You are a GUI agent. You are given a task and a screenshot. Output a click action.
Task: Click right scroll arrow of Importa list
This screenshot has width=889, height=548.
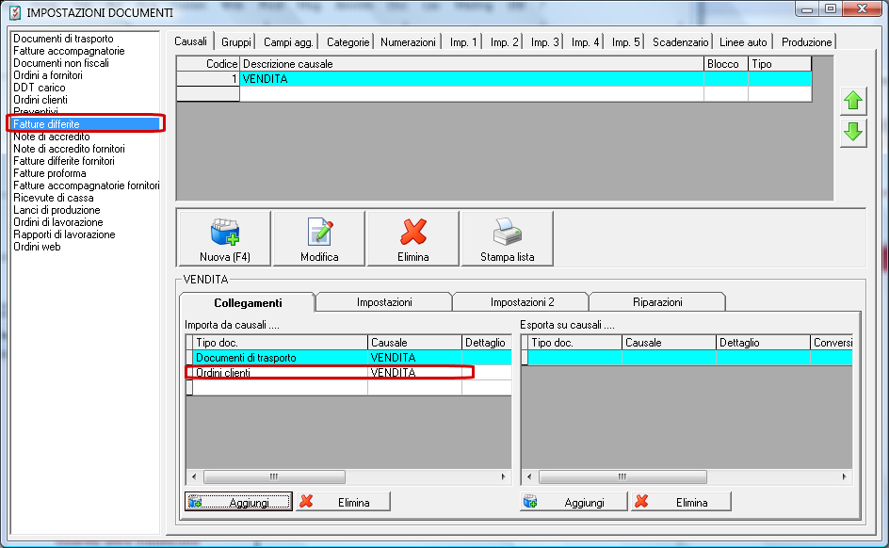tap(503, 476)
